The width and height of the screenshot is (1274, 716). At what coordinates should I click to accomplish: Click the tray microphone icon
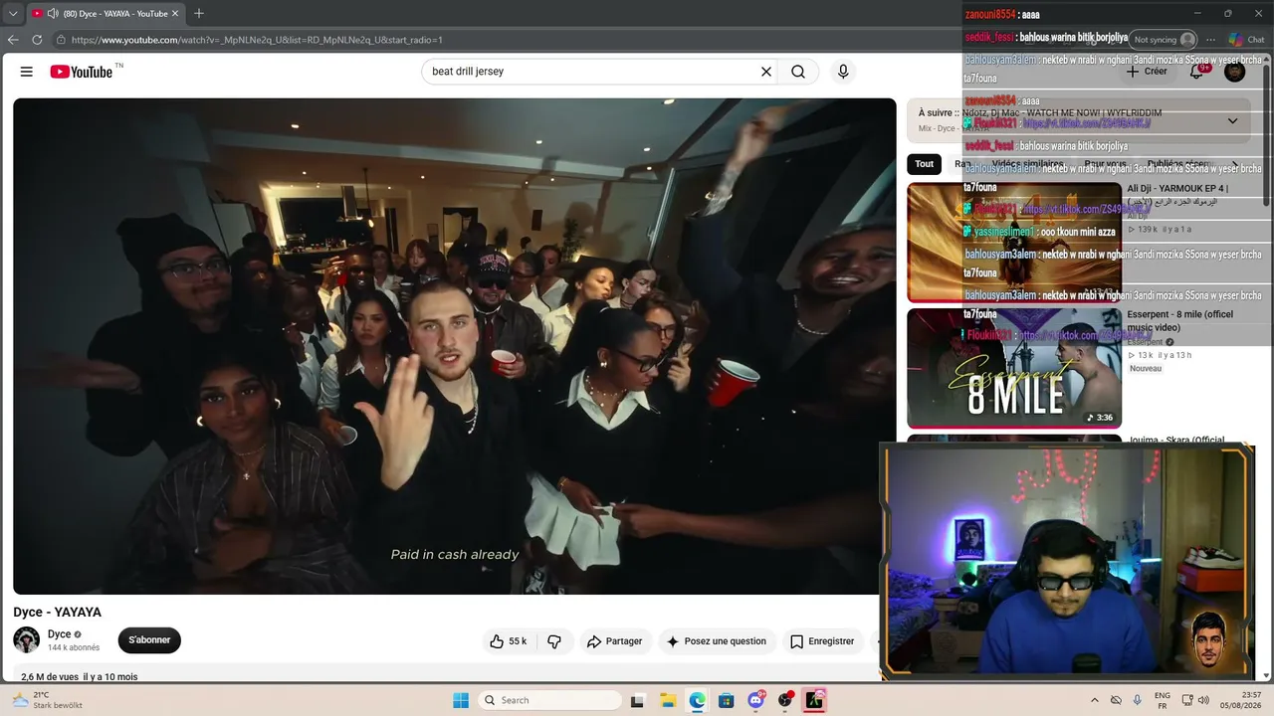(1138, 700)
